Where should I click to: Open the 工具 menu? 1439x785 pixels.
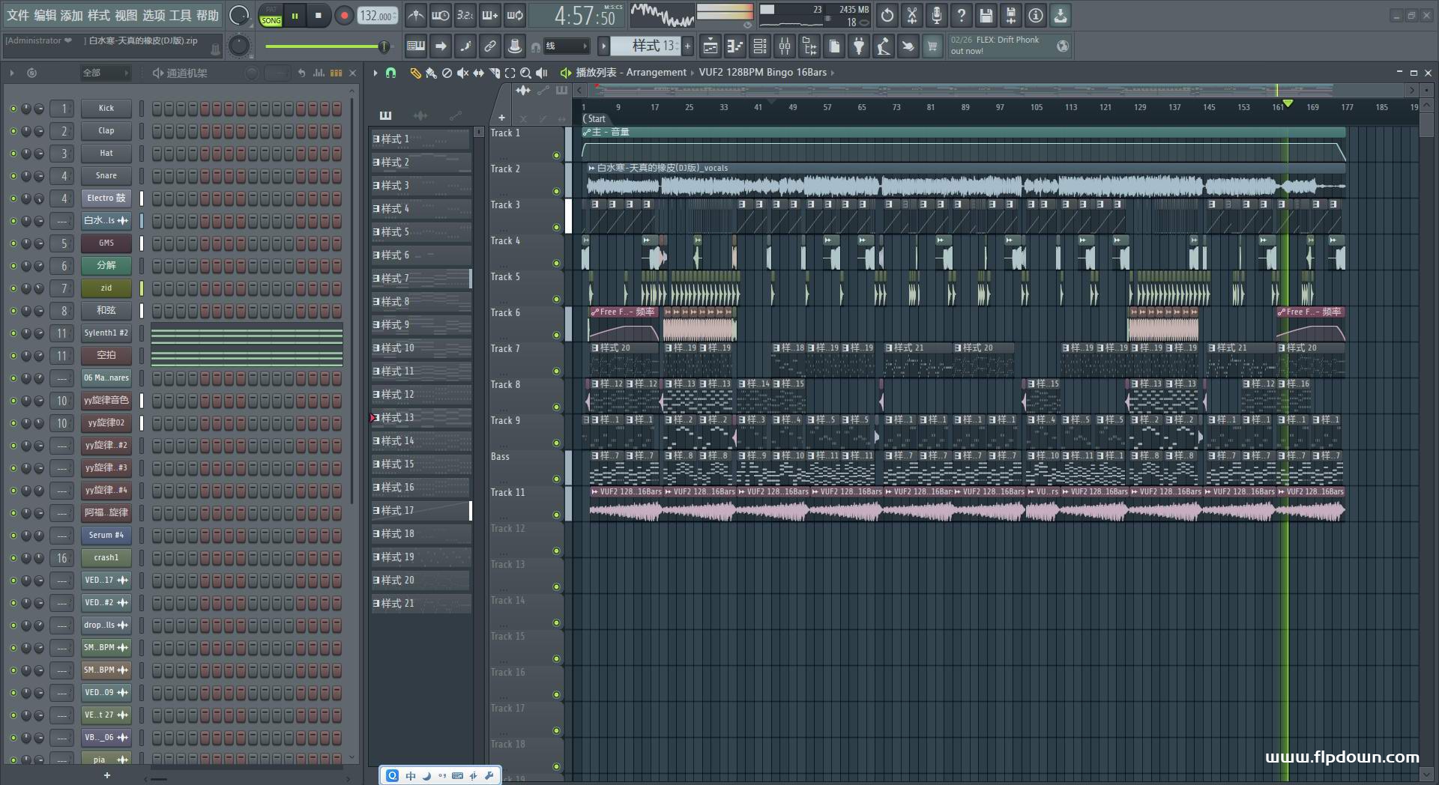[x=180, y=15]
